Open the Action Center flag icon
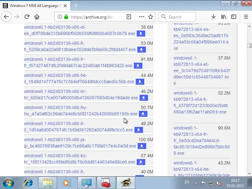 203,183
